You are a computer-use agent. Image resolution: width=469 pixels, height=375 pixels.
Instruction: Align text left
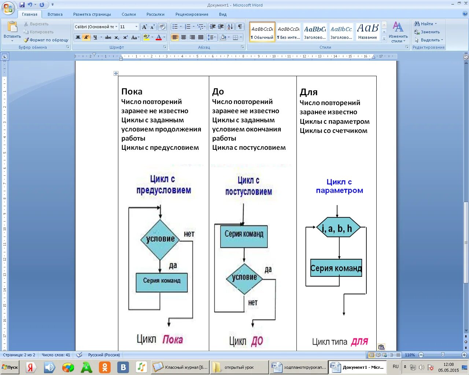point(175,37)
